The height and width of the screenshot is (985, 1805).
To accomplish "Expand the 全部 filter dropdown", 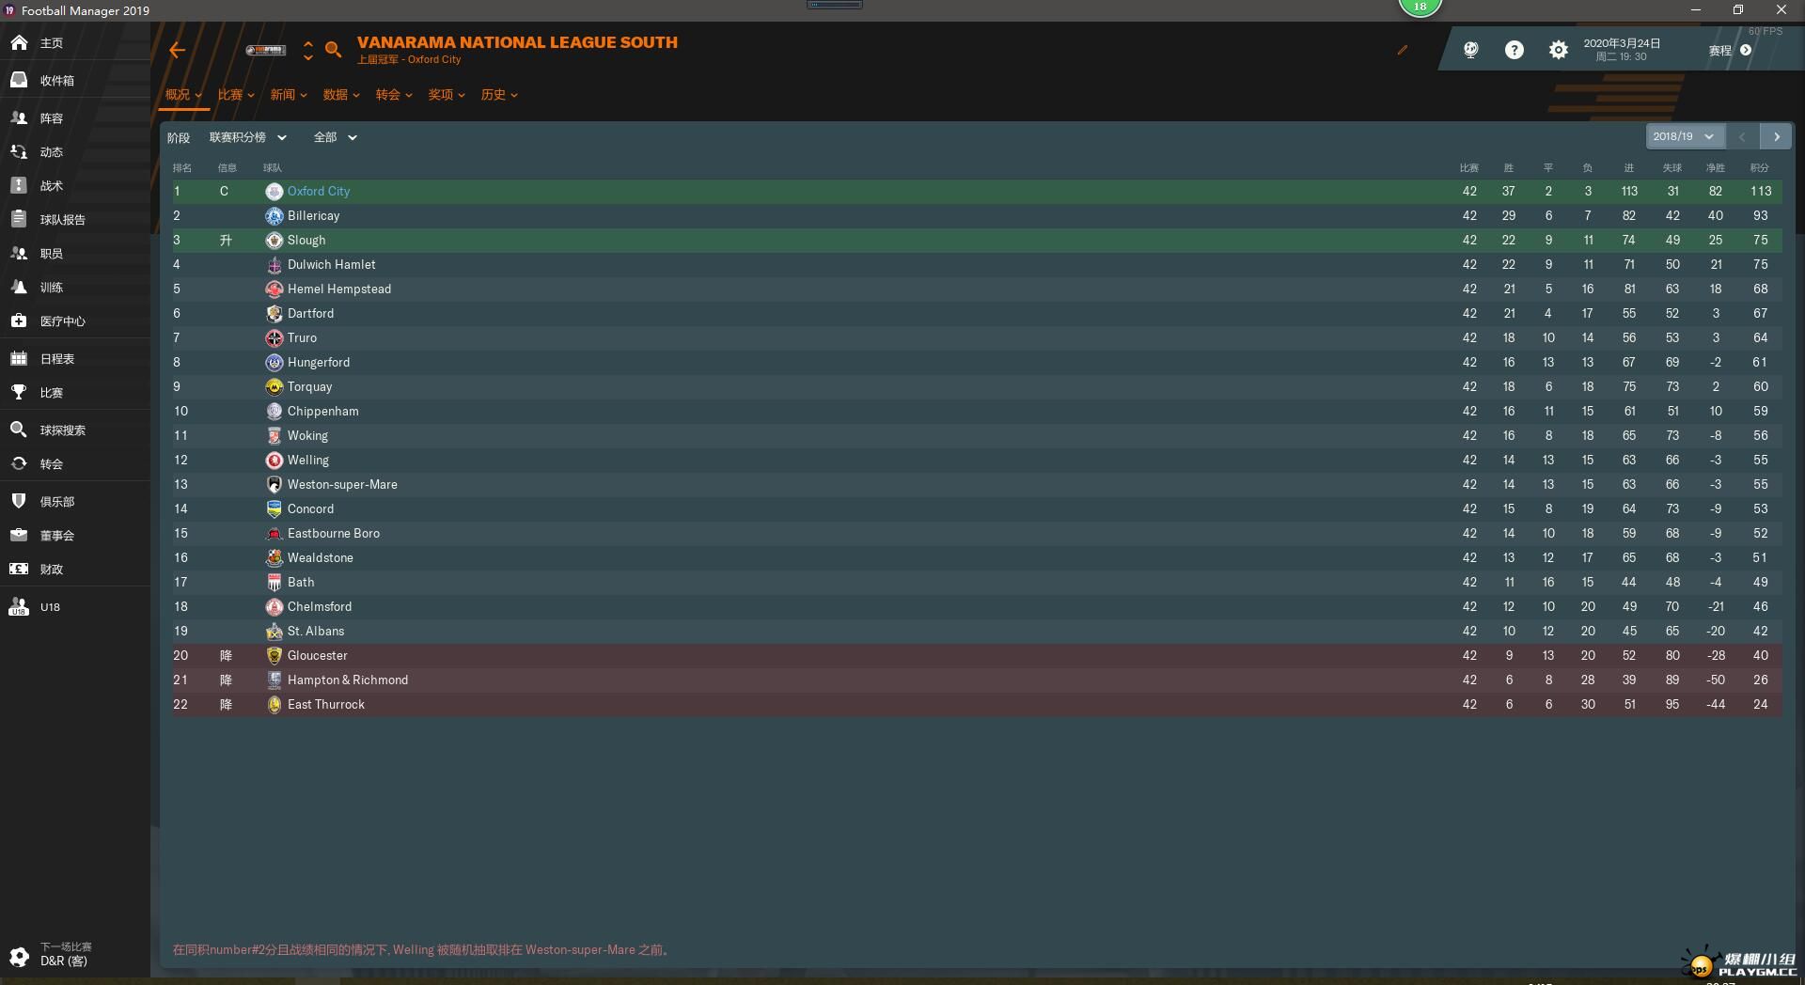I will tap(336, 138).
